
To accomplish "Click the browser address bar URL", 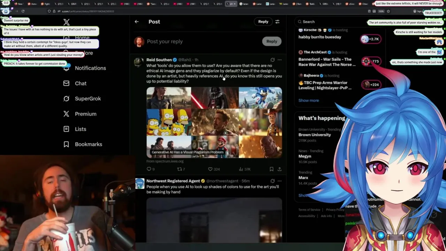I will tap(88, 11).
